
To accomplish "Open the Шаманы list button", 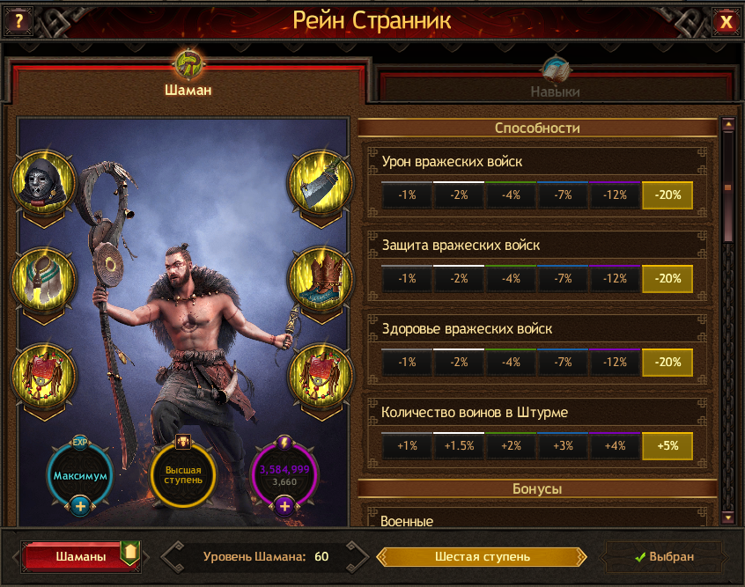I will click(x=81, y=556).
